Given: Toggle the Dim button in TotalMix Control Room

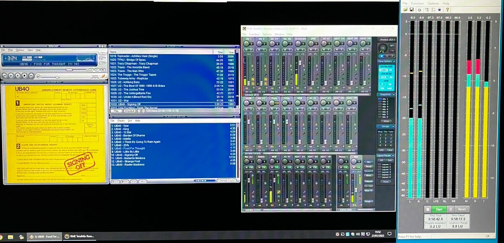Looking at the screenshot, I should pyautogui.click(x=368, y=162).
